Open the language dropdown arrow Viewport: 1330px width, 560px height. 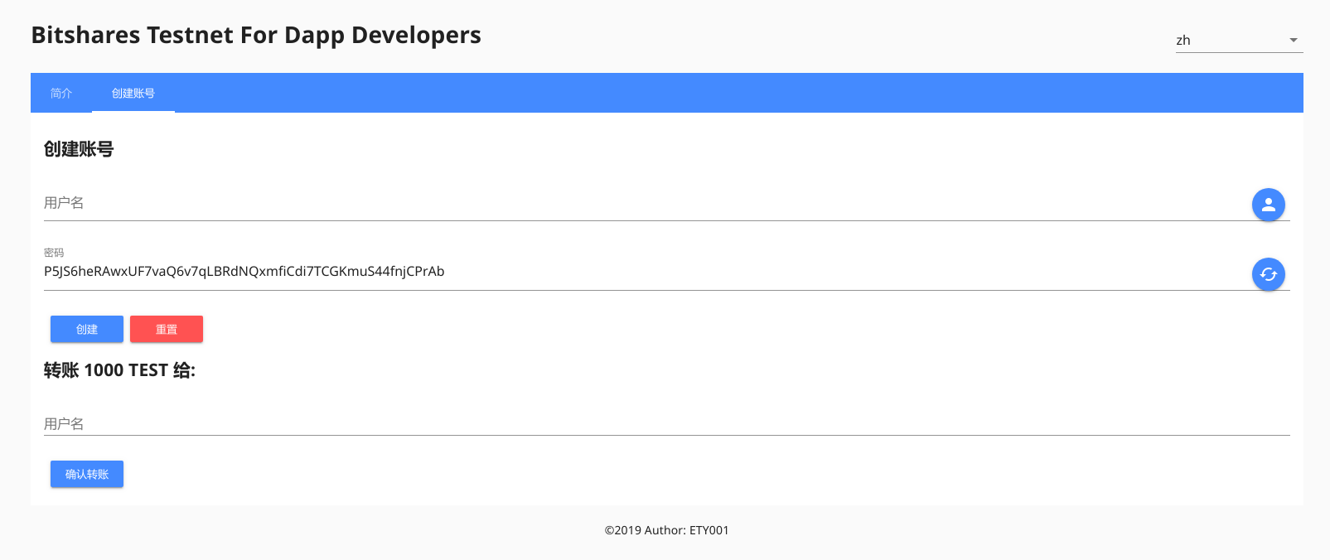1293,41
